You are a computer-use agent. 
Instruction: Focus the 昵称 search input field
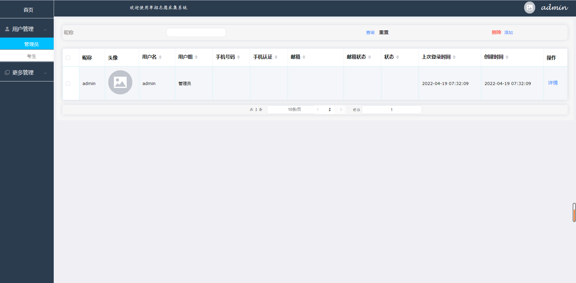[196, 32]
